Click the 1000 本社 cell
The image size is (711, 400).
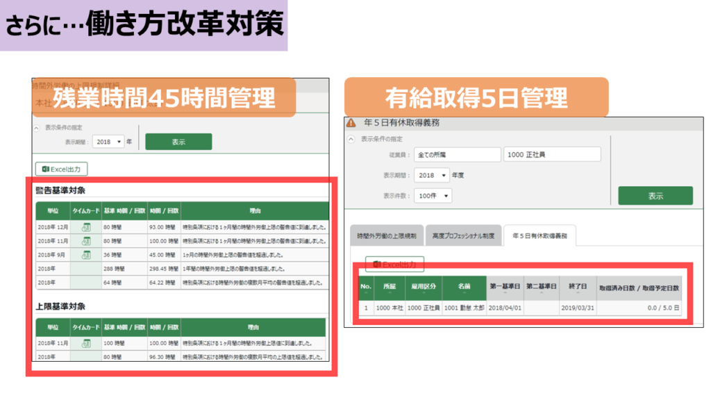[390, 308]
